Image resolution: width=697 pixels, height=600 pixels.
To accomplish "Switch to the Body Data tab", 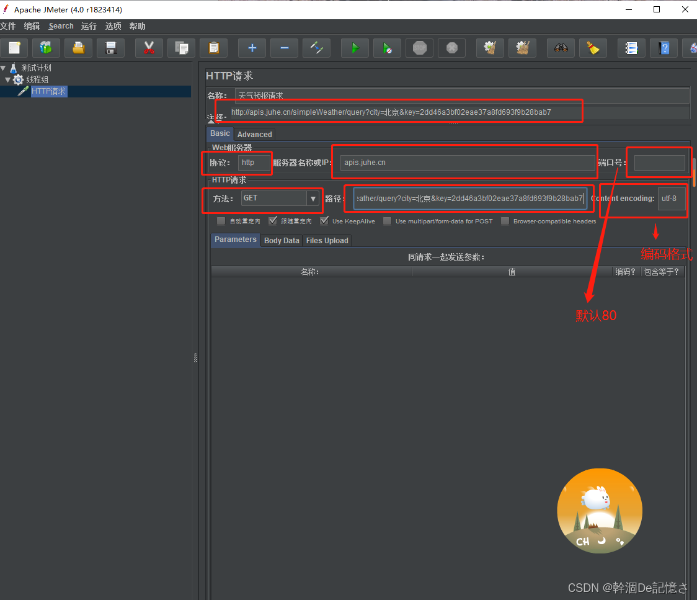I will [x=282, y=241].
